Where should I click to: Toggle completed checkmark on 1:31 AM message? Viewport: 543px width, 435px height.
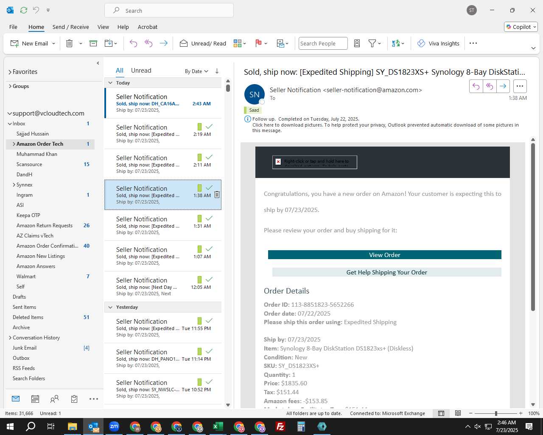point(209,218)
